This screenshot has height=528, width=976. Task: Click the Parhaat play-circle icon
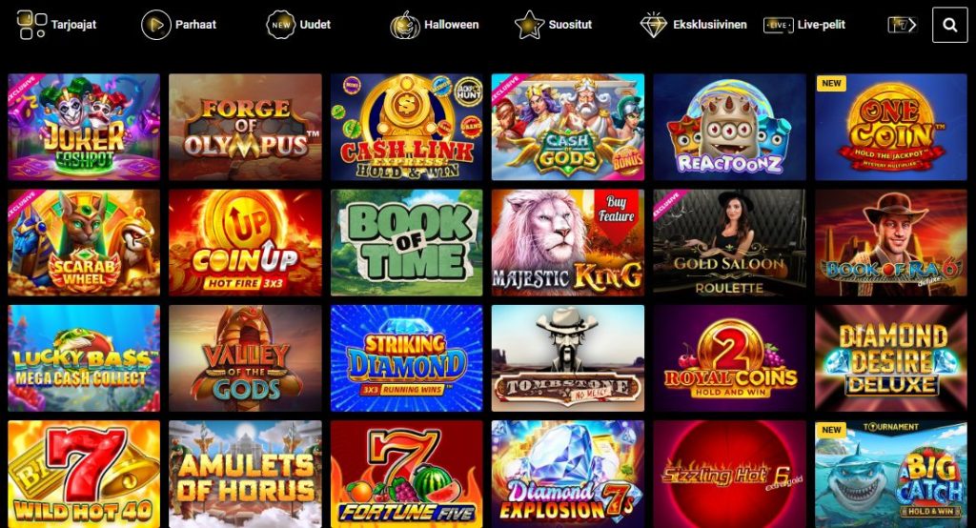pos(155,25)
